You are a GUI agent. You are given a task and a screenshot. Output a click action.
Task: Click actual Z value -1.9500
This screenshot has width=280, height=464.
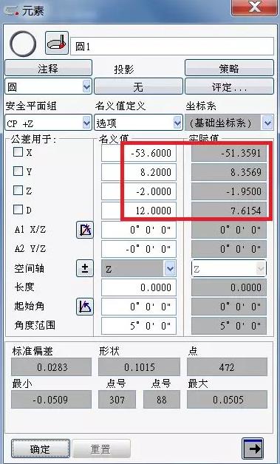click(229, 191)
